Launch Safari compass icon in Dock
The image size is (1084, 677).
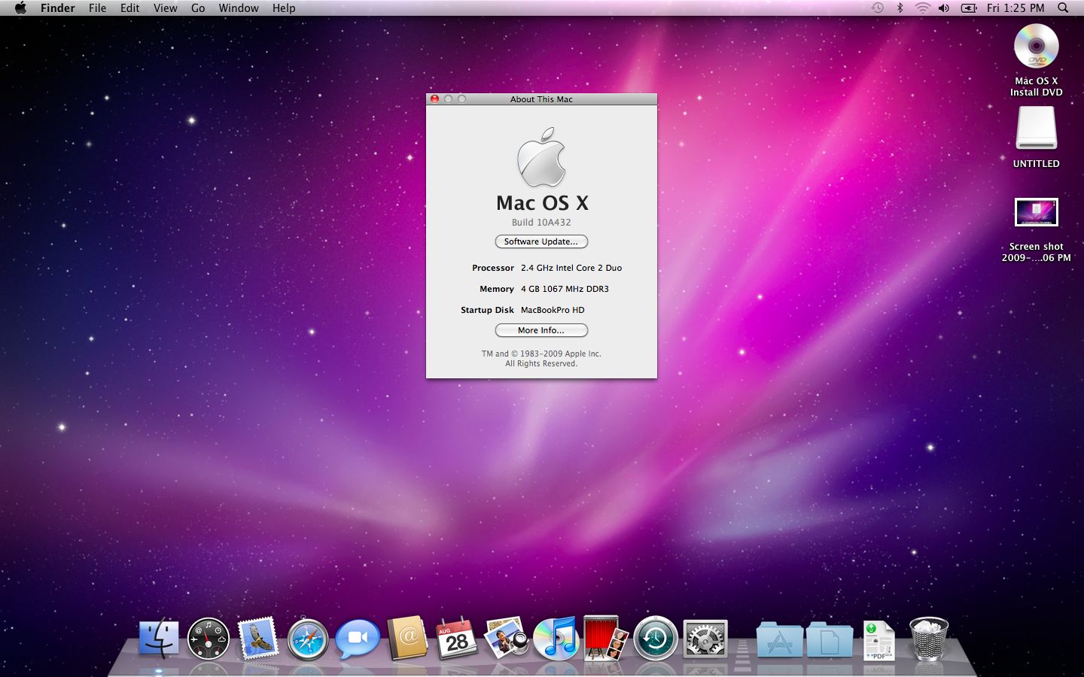tap(308, 639)
